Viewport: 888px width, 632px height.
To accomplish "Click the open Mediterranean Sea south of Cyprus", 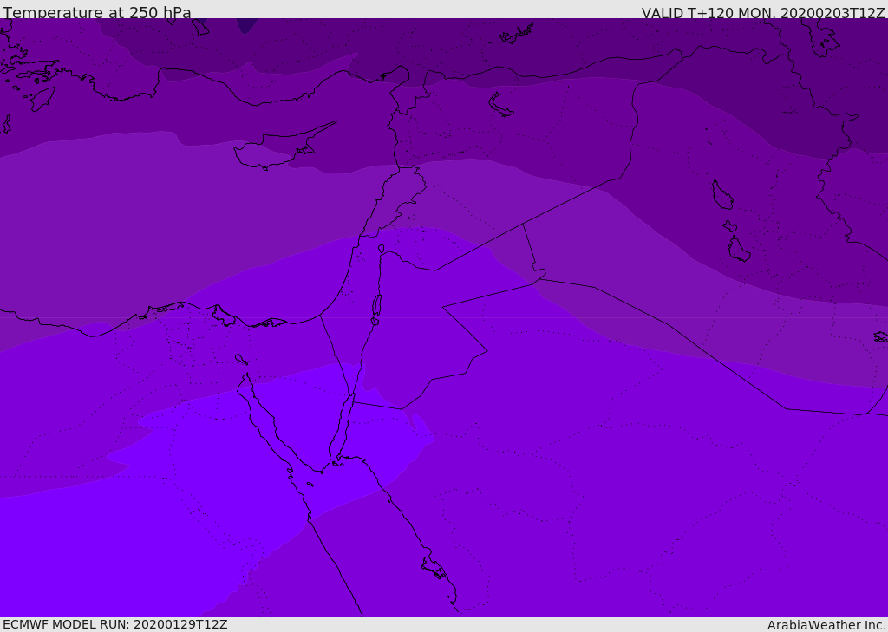I will point(260,225).
